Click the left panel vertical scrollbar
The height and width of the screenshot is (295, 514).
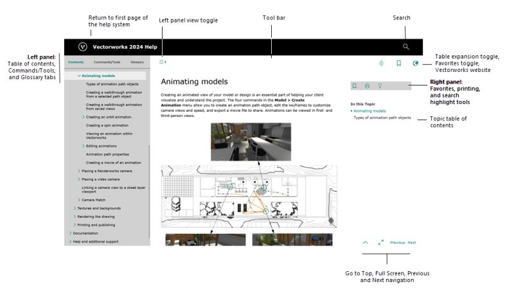(149, 190)
